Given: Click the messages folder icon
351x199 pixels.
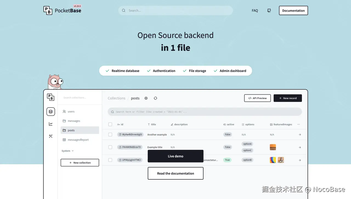Looking at the screenshot, I should click(64, 121).
